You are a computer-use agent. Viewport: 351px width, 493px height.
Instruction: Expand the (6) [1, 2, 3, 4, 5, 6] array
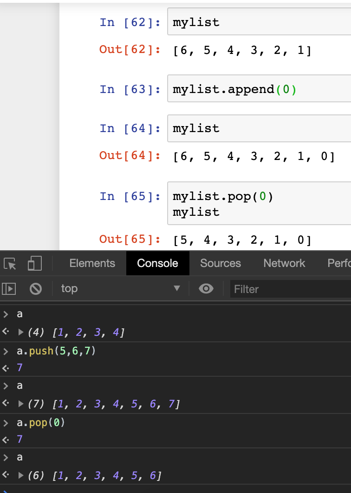pos(21,475)
